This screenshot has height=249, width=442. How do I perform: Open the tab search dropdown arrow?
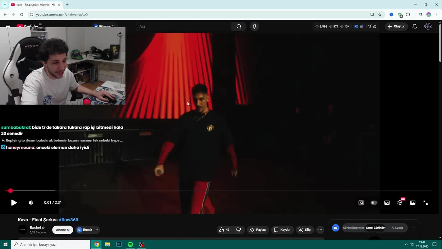click(x=4, y=5)
